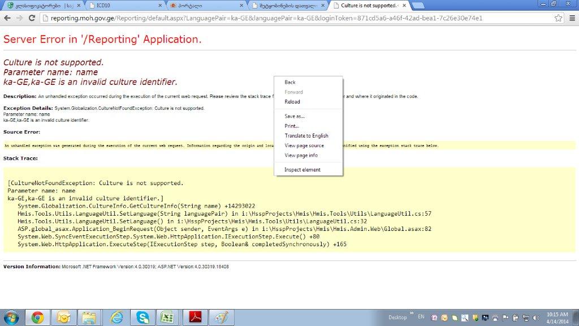
Task: Open Google Chrome from the taskbar
Action: 38,317
